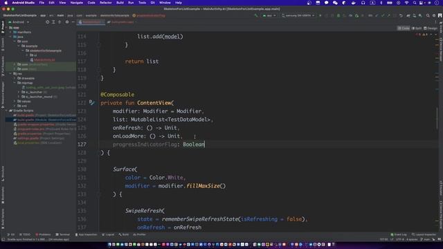
Task: Click the Search Everywhere magnifier icon
Action: coord(428,15)
